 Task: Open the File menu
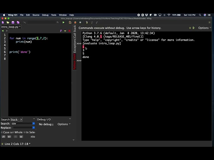coord(22,15)
